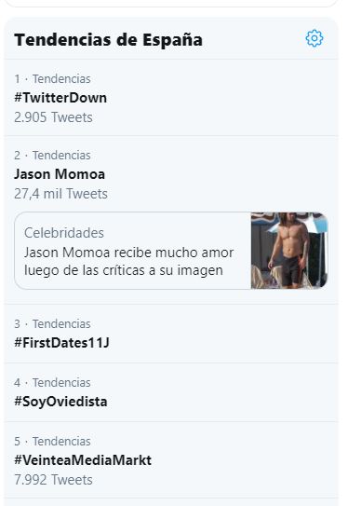Image resolution: width=361 pixels, height=506 pixels.
Task: Click the Celebridades category label
Action: point(64,233)
